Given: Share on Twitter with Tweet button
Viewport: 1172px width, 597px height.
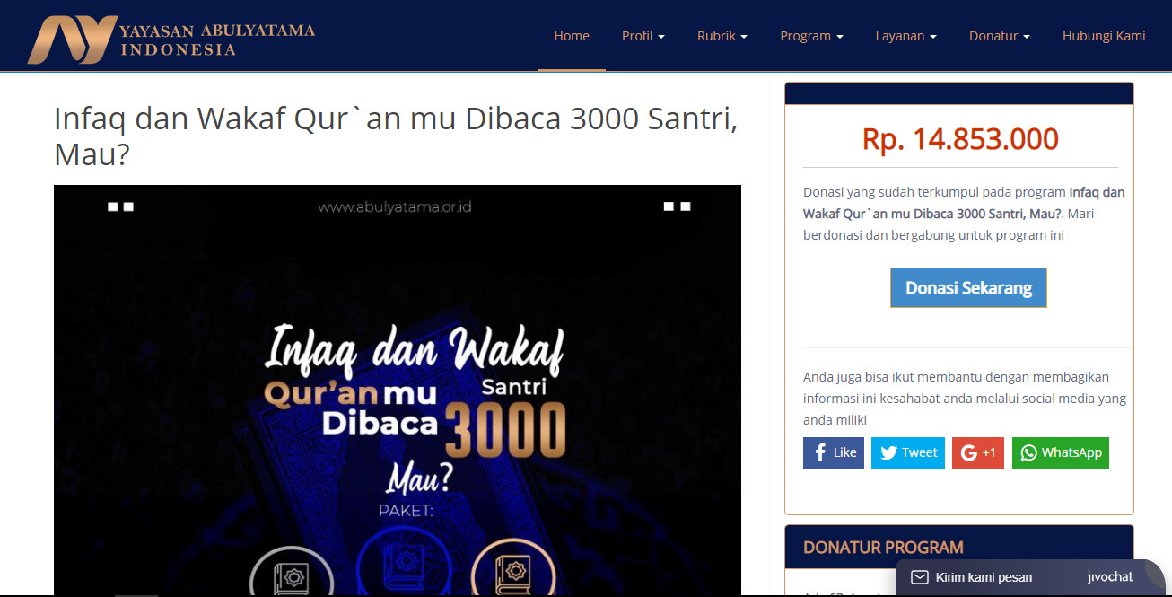Looking at the screenshot, I should click(908, 452).
